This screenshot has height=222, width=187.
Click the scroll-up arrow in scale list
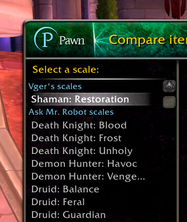coord(169,86)
